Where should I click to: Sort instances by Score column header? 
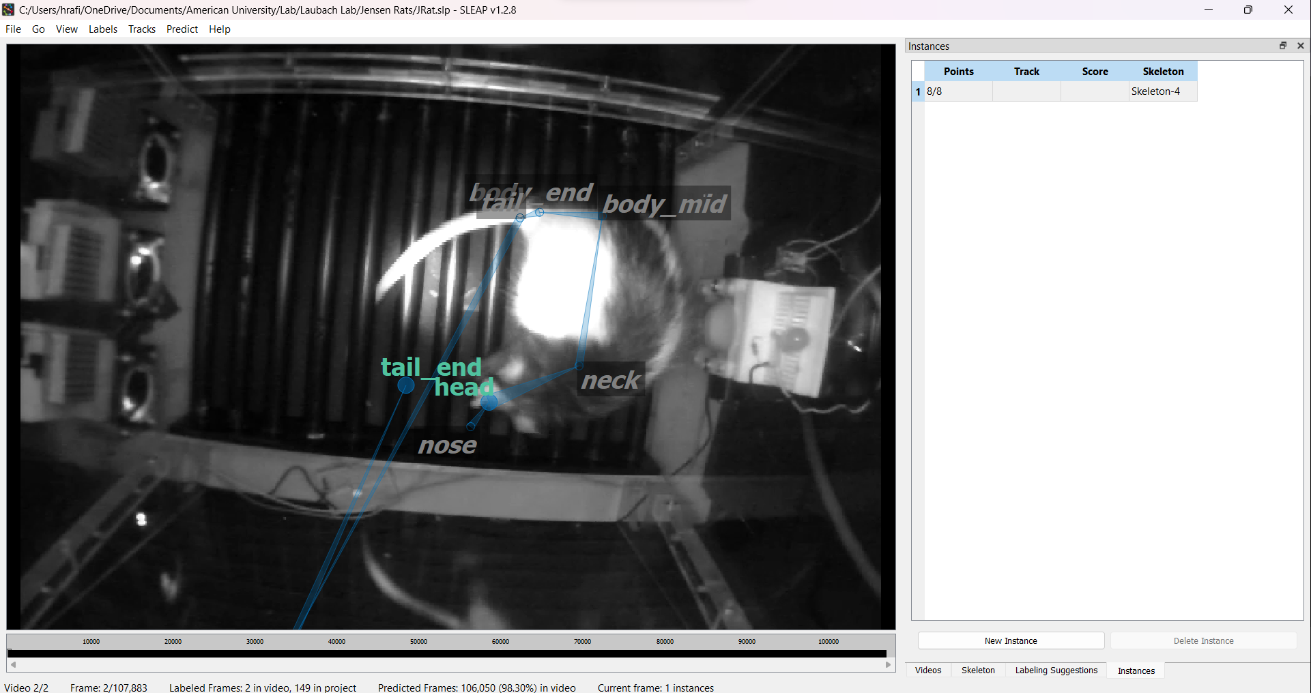pos(1095,72)
